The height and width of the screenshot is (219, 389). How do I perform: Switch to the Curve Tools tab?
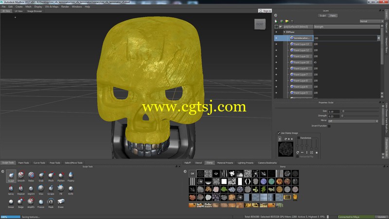[39, 163]
